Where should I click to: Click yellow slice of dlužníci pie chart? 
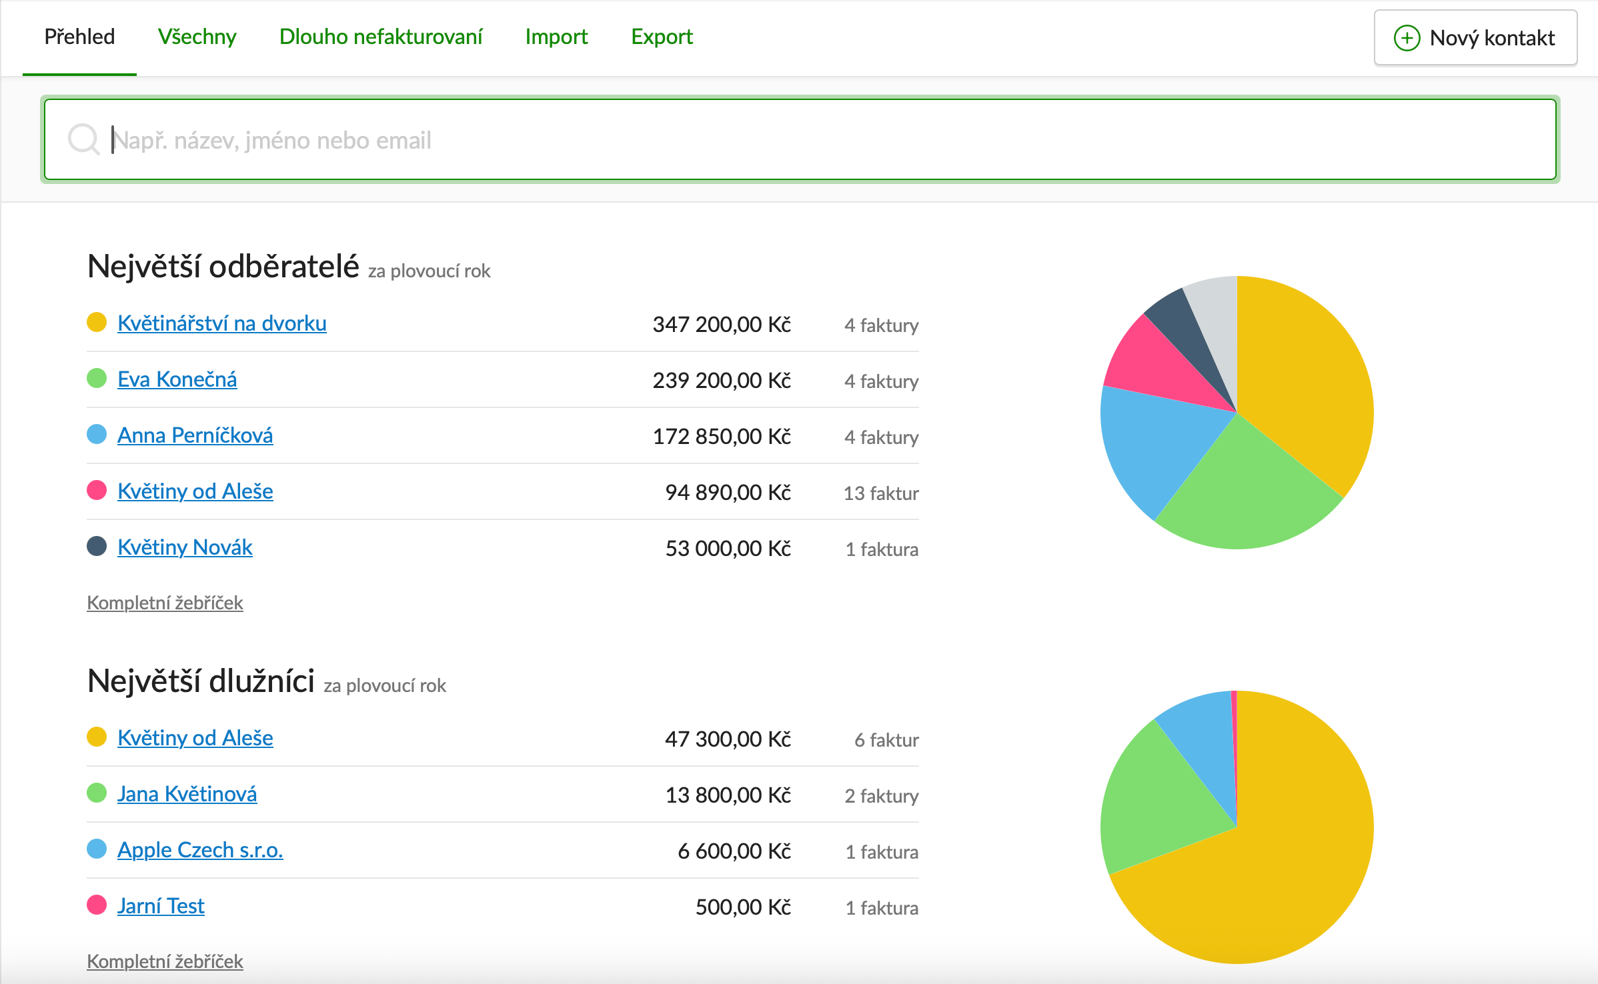tap(1287, 867)
